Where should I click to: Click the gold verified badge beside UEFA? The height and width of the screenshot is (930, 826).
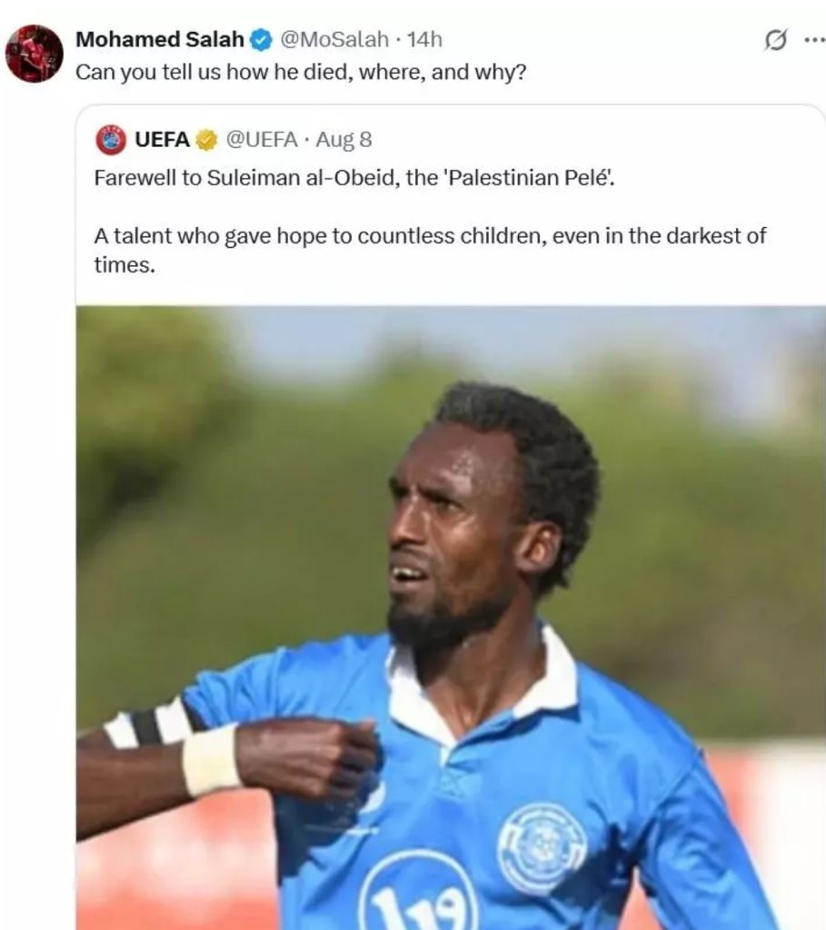pyautogui.click(x=206, y=140)
